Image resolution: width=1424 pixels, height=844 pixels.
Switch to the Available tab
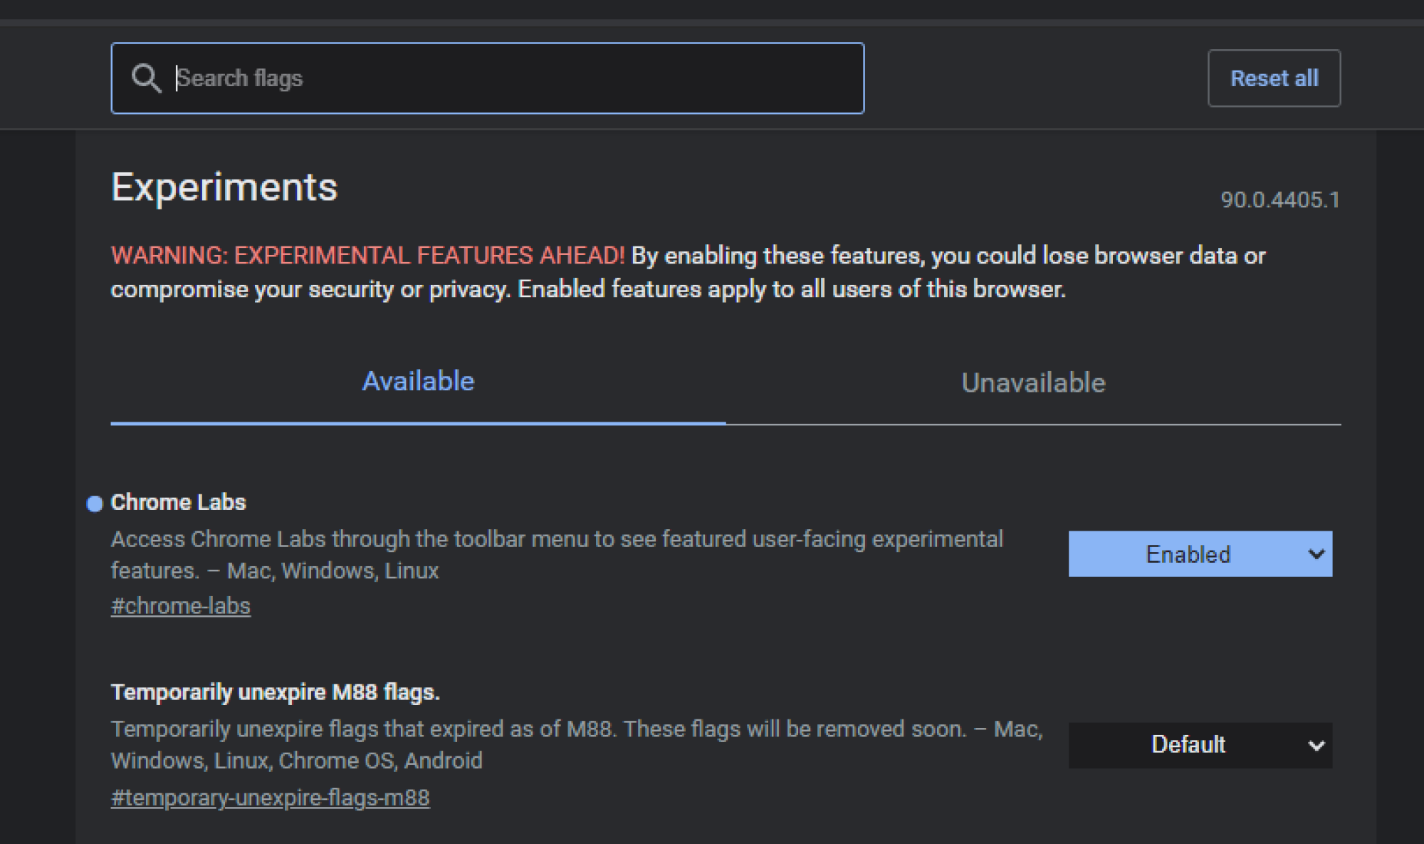tap(418, 382)
